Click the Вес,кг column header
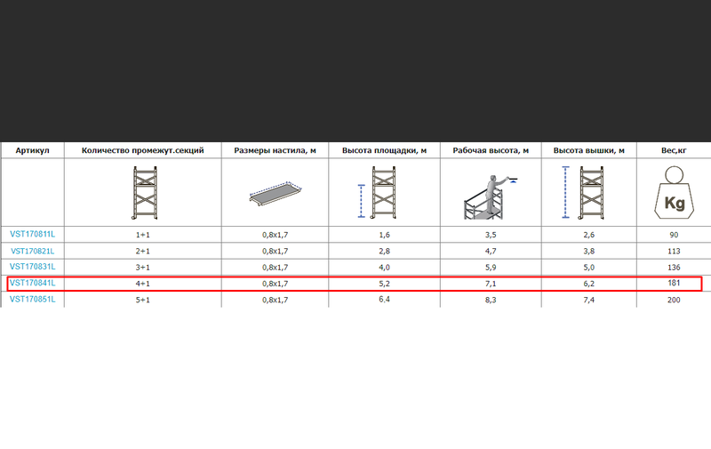 coord(674,150)
